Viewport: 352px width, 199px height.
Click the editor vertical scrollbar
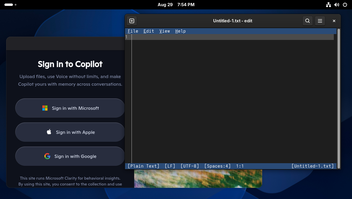click(x=339, y=99)
